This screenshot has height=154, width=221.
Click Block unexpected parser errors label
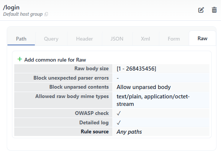point(71,78)
